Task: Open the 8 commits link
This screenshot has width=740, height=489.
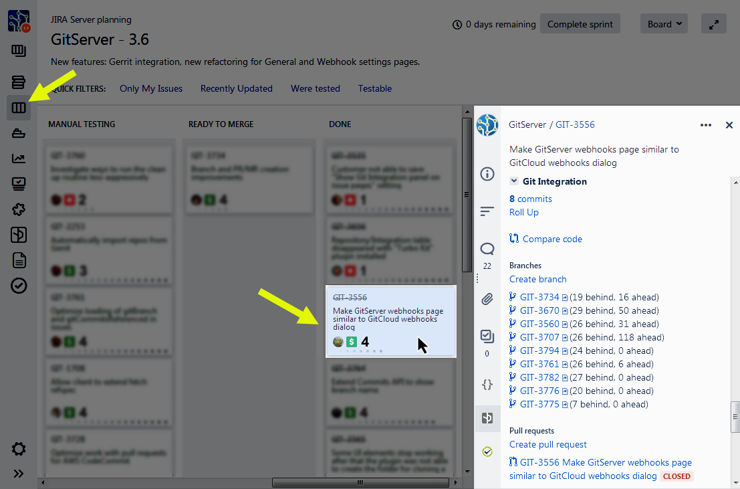Action: pos(531,199)
